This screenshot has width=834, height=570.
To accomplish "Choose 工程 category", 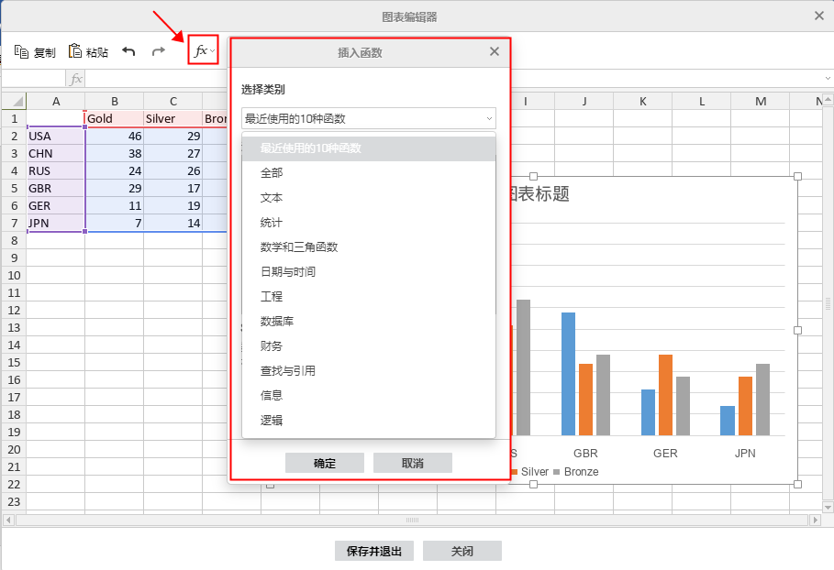I will click(369, 296).
